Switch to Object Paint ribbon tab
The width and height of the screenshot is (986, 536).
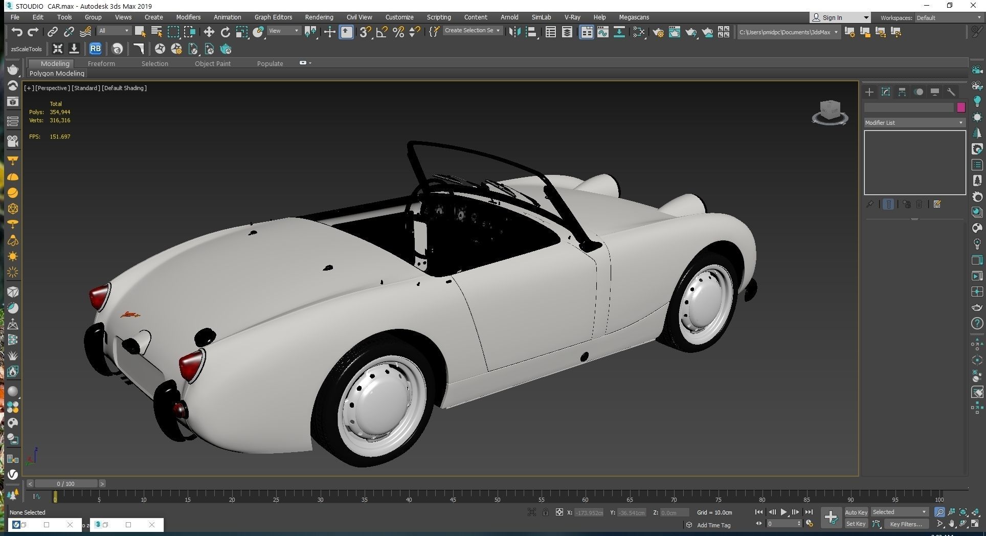213,63
